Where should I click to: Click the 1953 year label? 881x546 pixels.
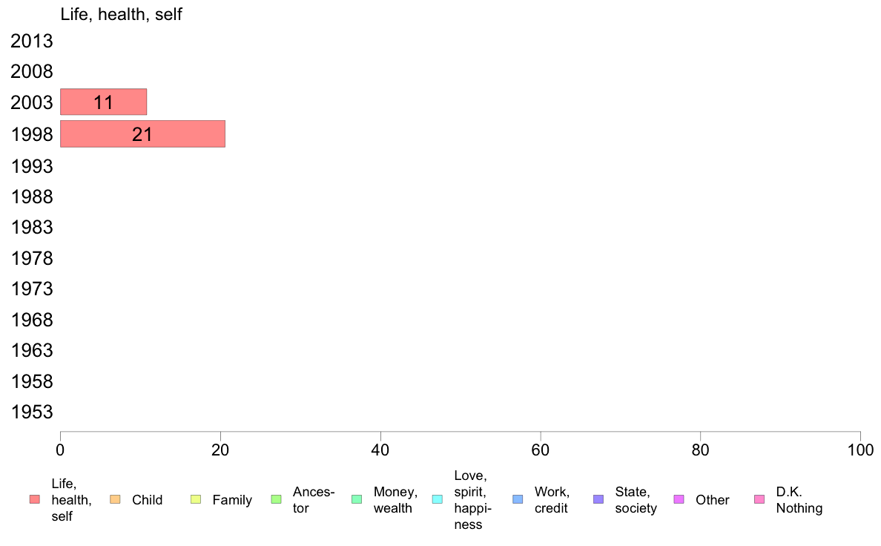32,412
